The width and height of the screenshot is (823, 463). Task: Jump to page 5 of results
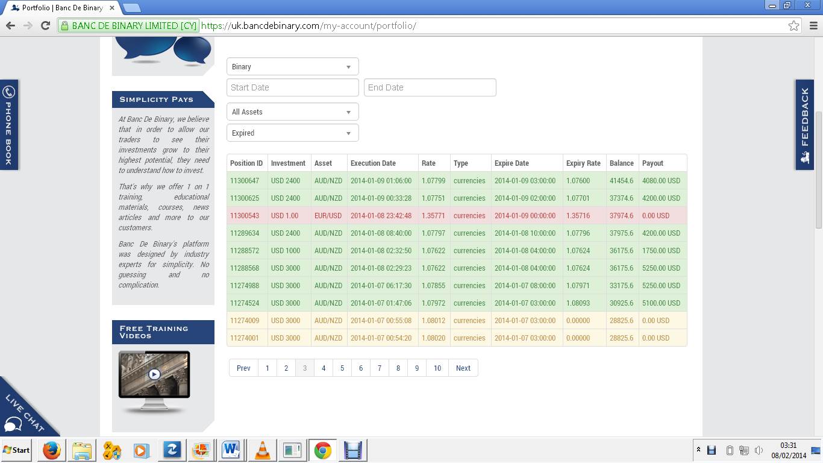[x=342, y=368]
